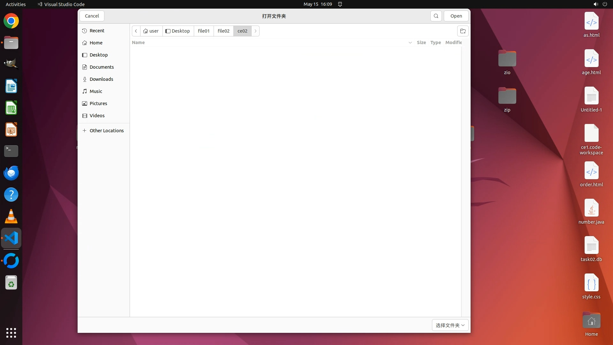The image size is (613, 345).
Task: Open Google Chrome from the dock
Action: pos(11,21)
